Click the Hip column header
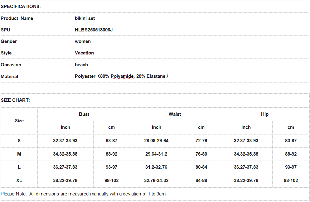 (x=265, y=114)
